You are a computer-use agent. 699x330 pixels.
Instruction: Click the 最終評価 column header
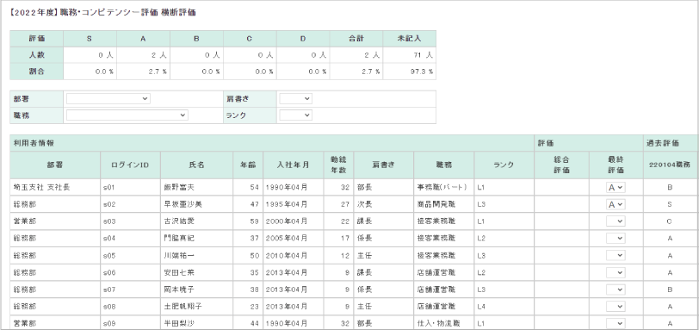pos(616,165)
